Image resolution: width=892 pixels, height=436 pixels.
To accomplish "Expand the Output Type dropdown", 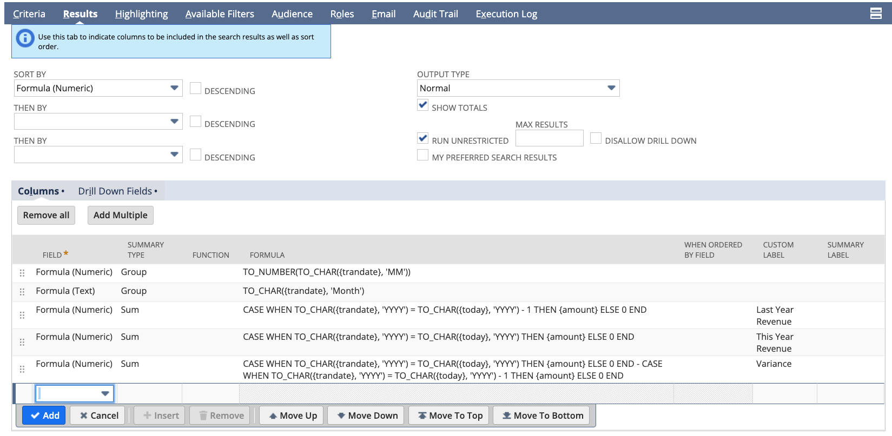I will [x=518, y=88].
